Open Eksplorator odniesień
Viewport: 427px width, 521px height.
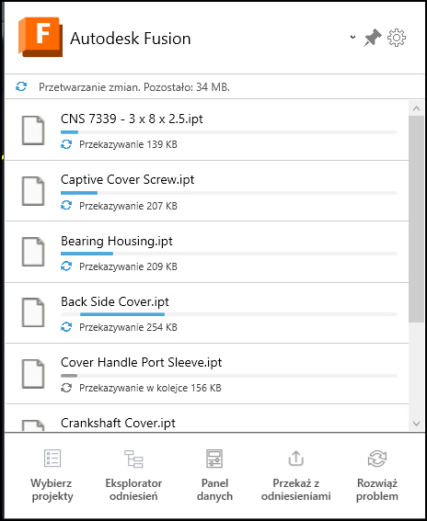point(133,475)
